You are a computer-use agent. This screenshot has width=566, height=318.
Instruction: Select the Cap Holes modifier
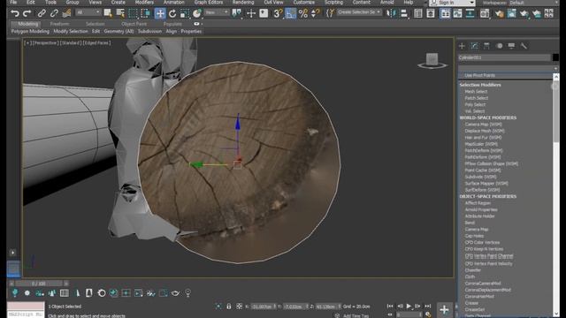(474, 236)
